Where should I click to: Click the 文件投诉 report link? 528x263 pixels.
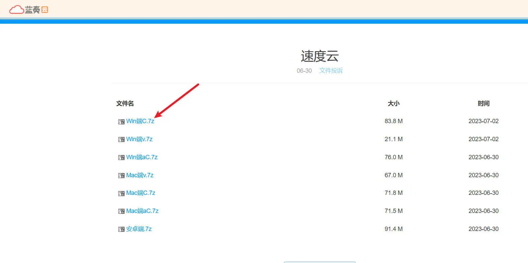pyautogui.click(x=331, y=70)
